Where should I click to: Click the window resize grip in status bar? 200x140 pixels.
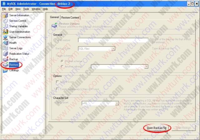197,137
